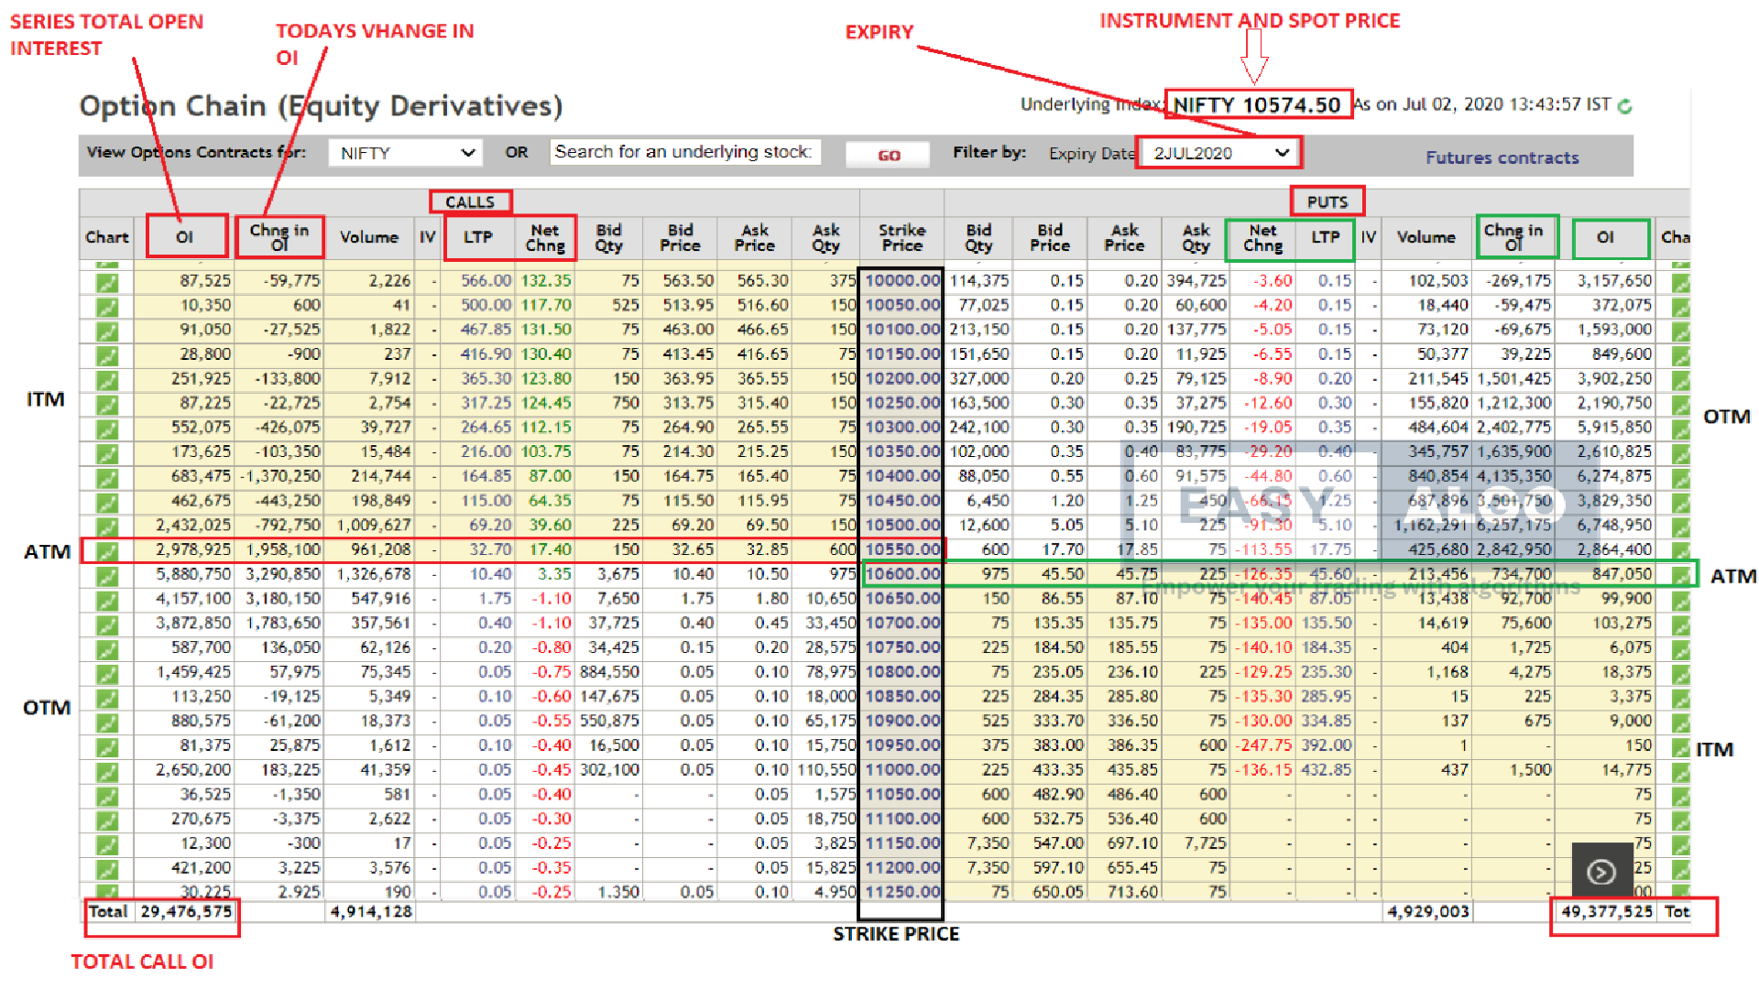The width and height of the screenshot is (1759, 989).
Task: Click the calls Volume column header
Action: click(369, 237)
